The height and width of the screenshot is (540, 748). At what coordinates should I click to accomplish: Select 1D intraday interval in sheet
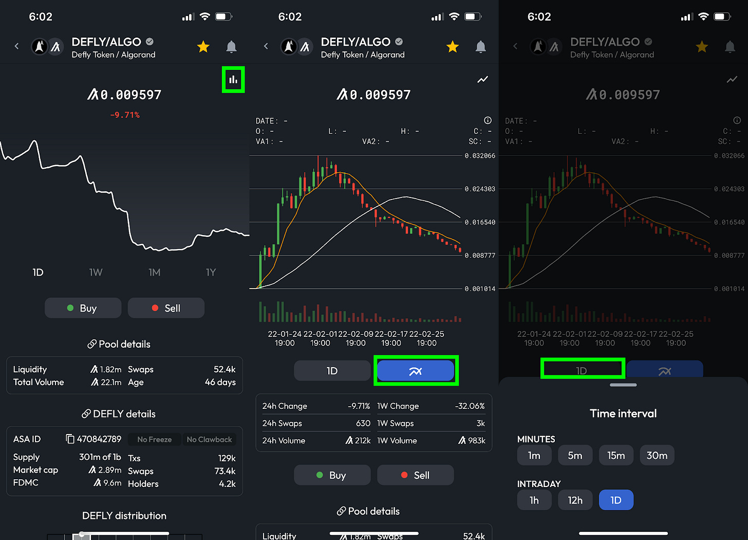(616, 500)
